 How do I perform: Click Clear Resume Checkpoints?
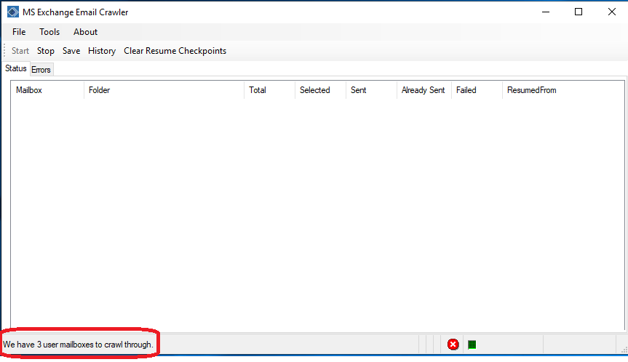(175, 51)
